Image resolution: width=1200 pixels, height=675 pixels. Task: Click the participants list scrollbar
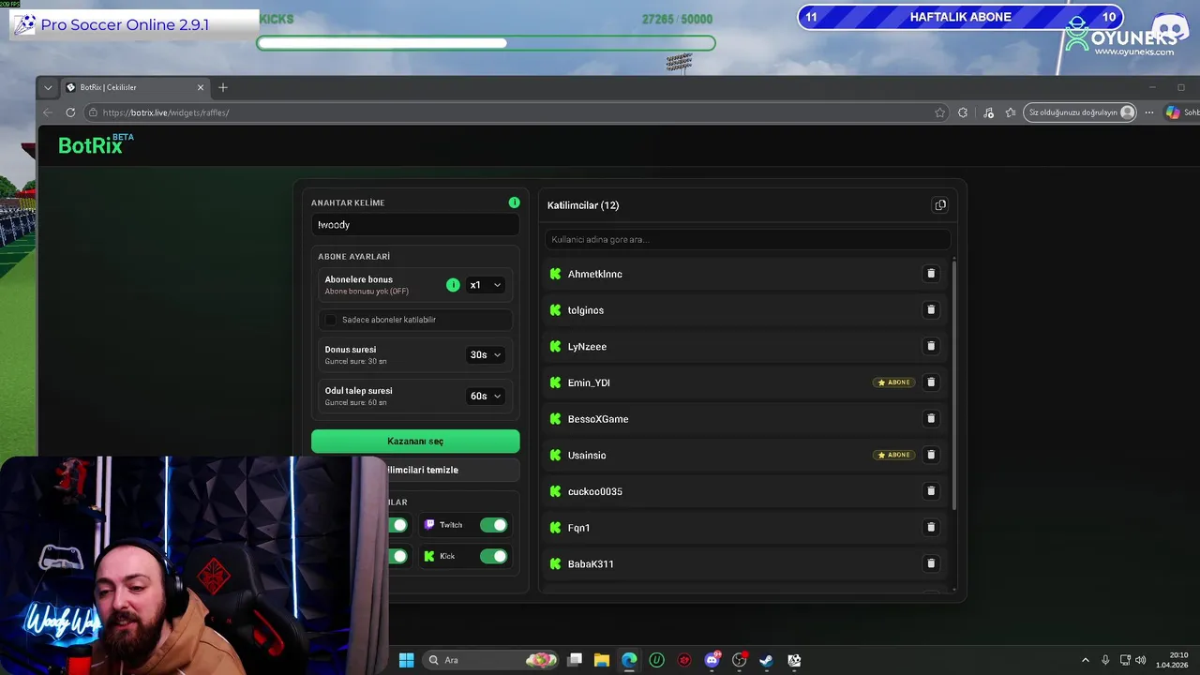pos(954,384)
